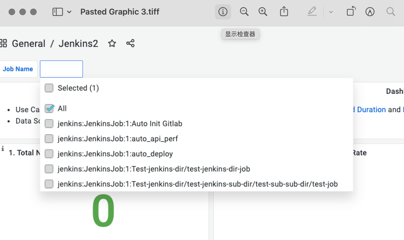The height and width of the screenshot is (240, 404).
Task: Zoom in the image
Action: pyautogui.click(x=263, y=12)
